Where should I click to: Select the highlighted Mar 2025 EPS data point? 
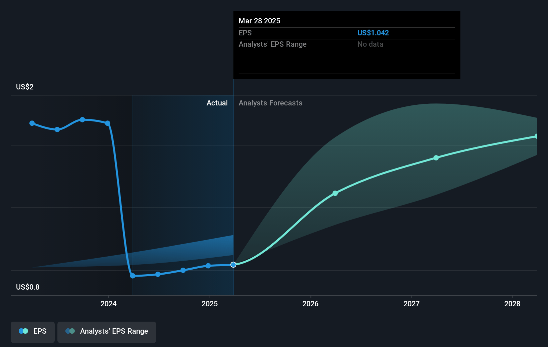(233, 265)
